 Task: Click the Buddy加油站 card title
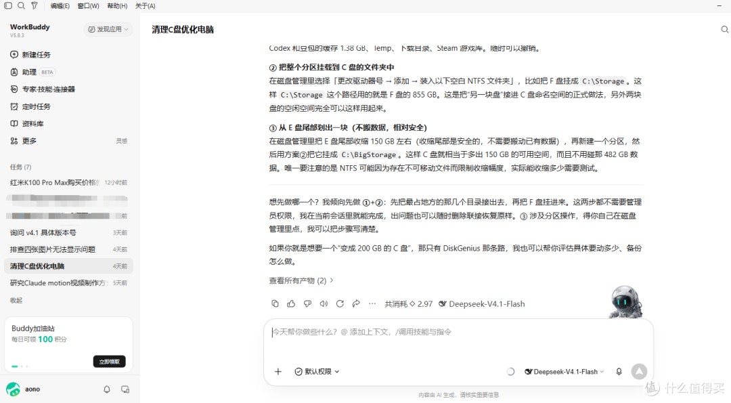[x=33, y=328]
